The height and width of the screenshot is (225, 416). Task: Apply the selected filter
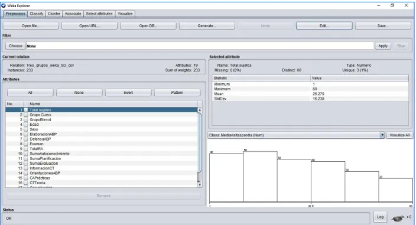(x=383, y=46)
